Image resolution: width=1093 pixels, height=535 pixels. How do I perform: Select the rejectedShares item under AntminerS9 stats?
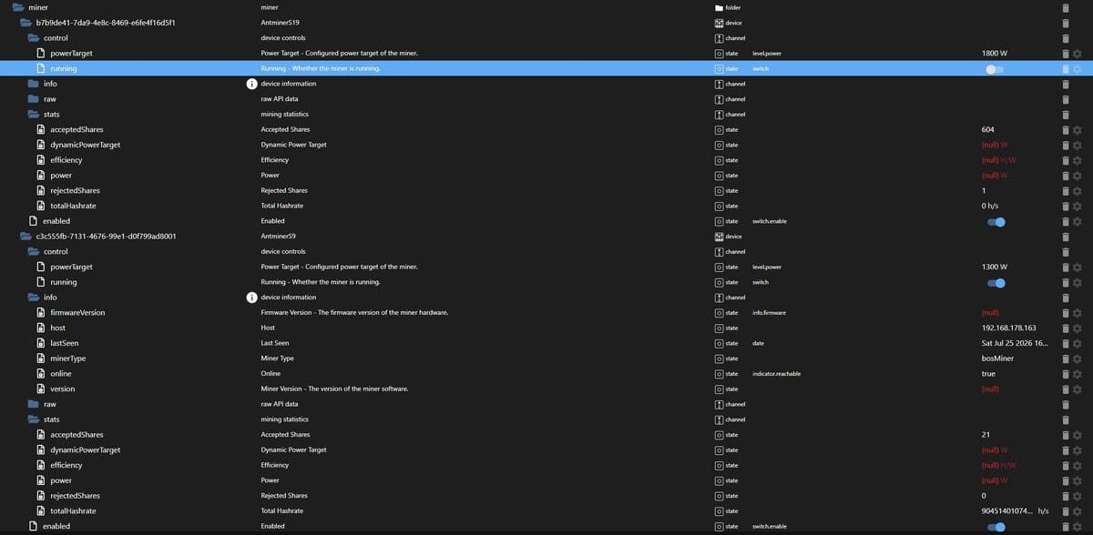pos(75,496)
